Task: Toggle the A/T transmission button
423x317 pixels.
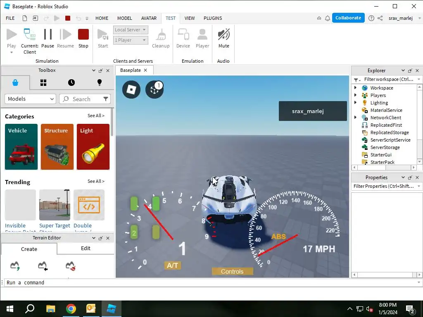Action: (172, 265)
